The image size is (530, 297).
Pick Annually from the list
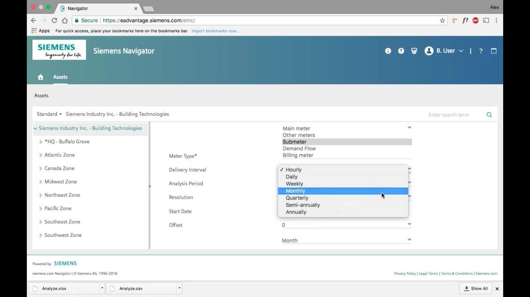tap(343, 212)
